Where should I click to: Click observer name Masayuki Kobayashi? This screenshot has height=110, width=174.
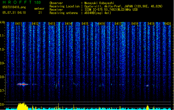click(99, 3)
